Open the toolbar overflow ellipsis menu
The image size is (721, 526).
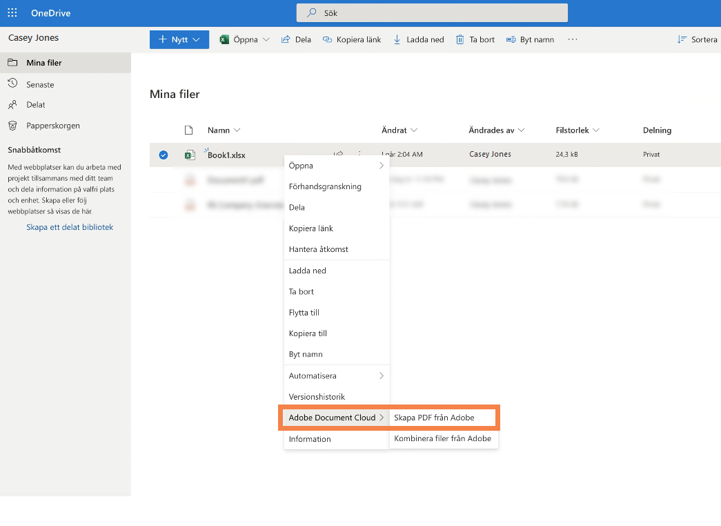point(573,39)
